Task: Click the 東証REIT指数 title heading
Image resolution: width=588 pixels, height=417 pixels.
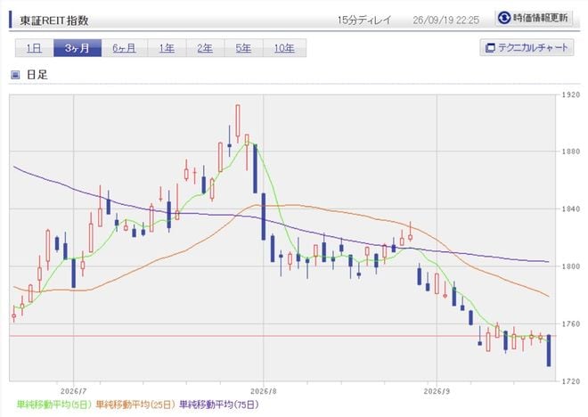Action: tap(54, 20)
